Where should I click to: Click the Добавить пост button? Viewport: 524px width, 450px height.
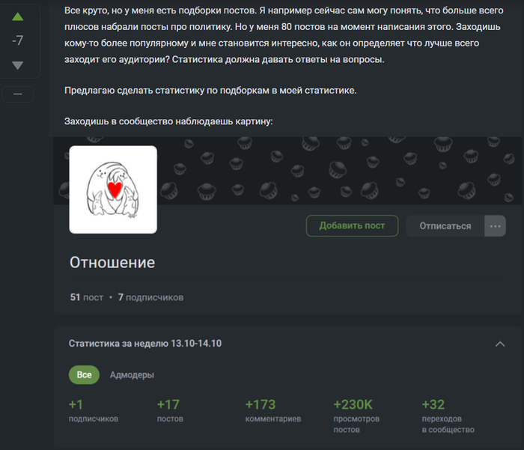pyautogui.click(x=353, y=226)
